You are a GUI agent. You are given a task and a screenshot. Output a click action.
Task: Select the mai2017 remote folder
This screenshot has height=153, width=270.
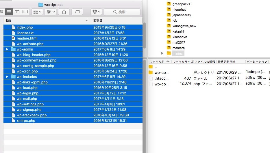(x=179, y=42)
